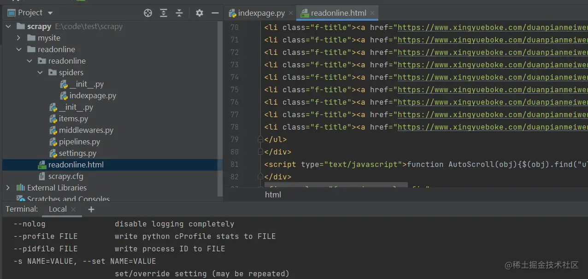
Task: Expand the mysite folder
Action: point(18,38)
